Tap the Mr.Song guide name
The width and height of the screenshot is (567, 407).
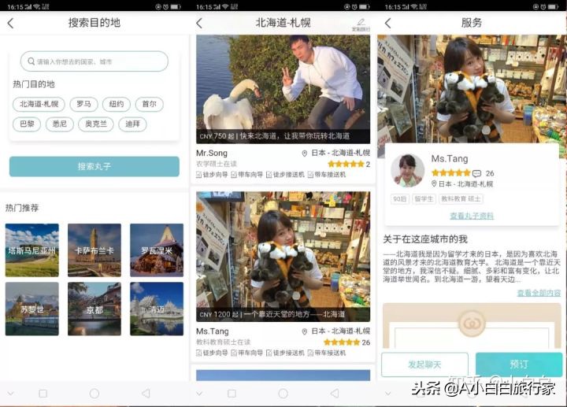(x=212, y=154)
